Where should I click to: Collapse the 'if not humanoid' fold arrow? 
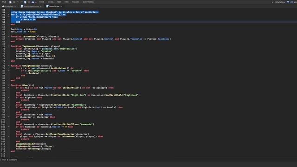tap(8, 127)
